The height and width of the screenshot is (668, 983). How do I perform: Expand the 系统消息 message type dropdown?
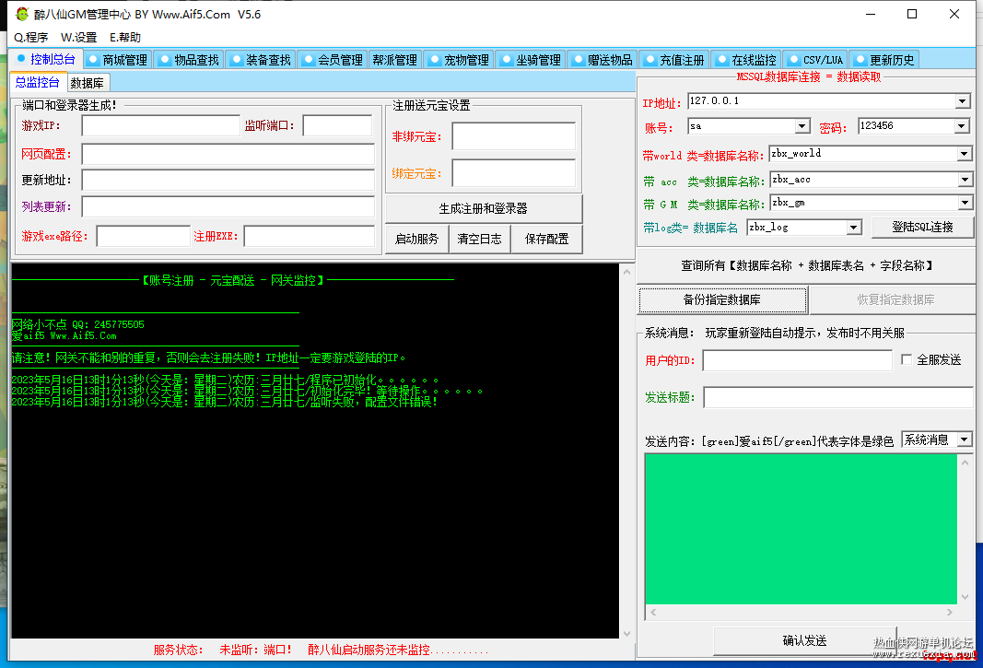click(965, 439)
